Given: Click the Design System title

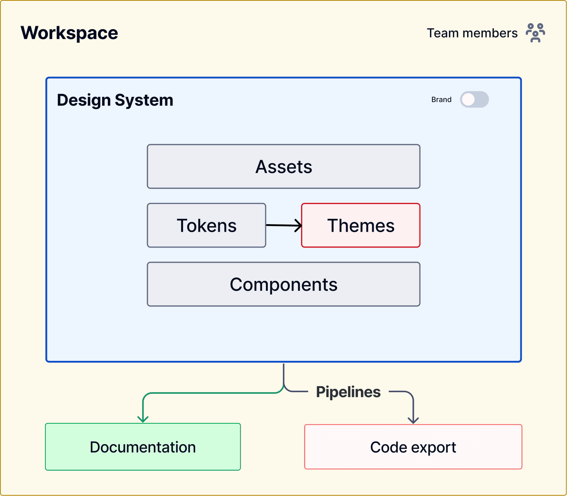Looking at the screenshot, I should click(x=115, y=100).
